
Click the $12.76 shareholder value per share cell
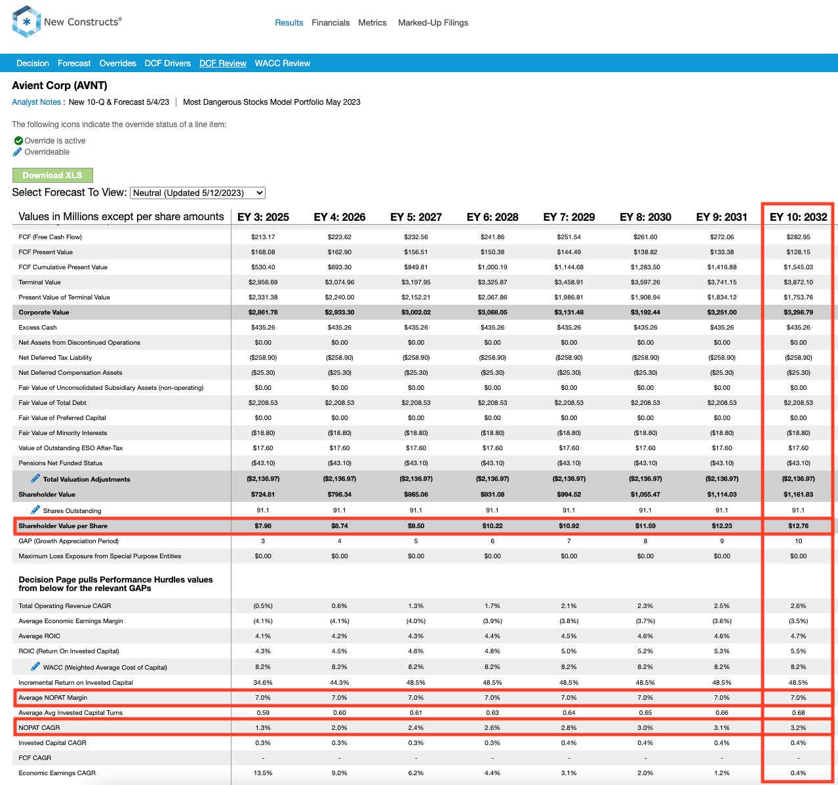pyautogui.click(x=798, y=526)
